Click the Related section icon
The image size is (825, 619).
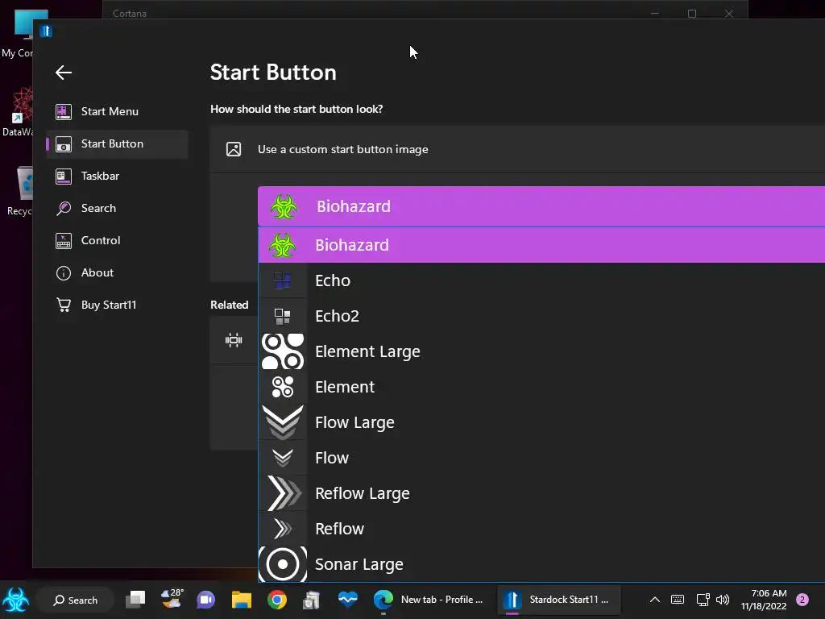pyautogui.click(x=234, y=340)
